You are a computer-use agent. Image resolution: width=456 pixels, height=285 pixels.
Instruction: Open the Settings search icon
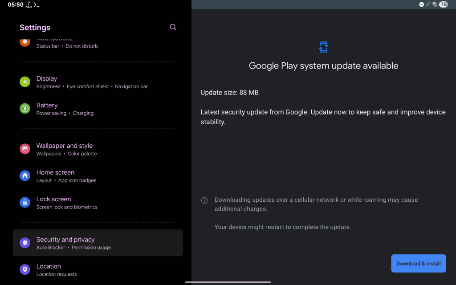pos(173,27)
